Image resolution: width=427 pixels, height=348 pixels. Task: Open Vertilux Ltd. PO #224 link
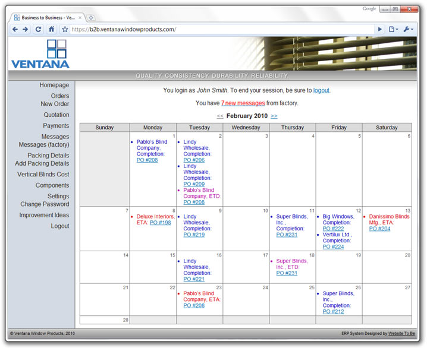[x=333, y=247]
